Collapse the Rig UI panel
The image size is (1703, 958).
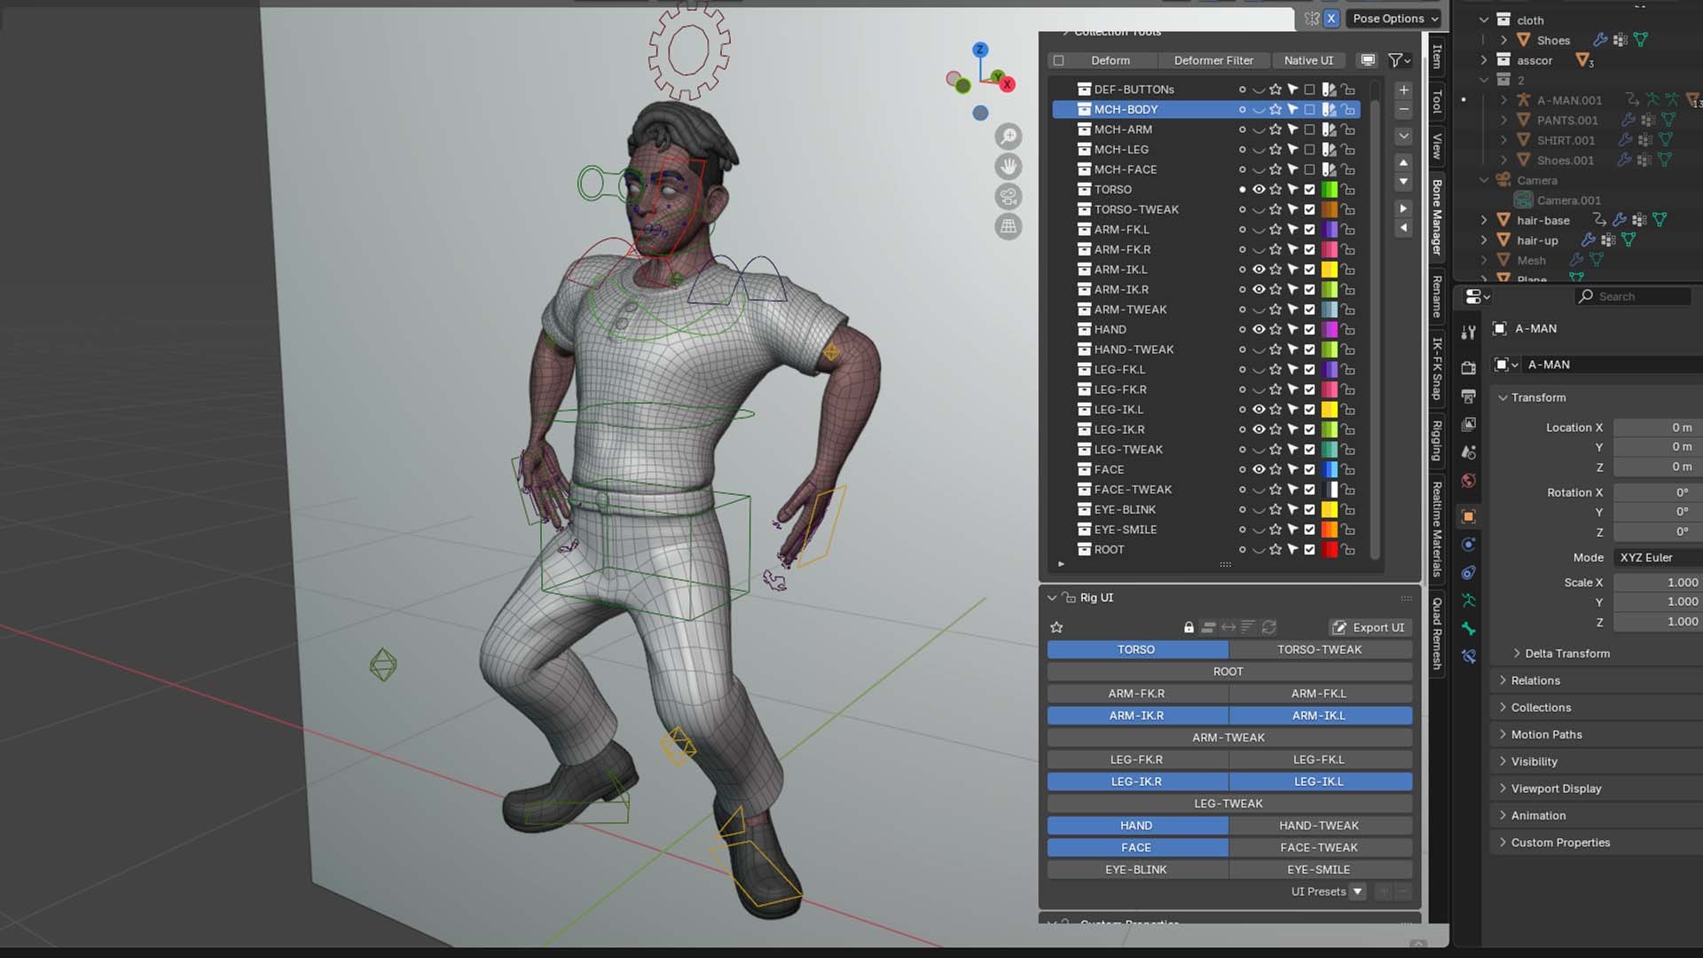coord(1052,598)
